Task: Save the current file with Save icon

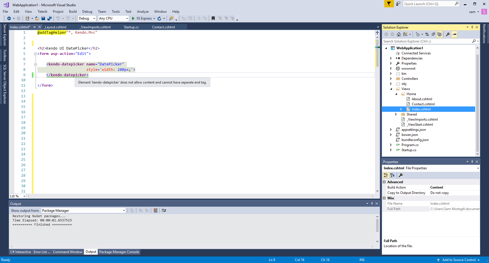Action: point(43,18)
